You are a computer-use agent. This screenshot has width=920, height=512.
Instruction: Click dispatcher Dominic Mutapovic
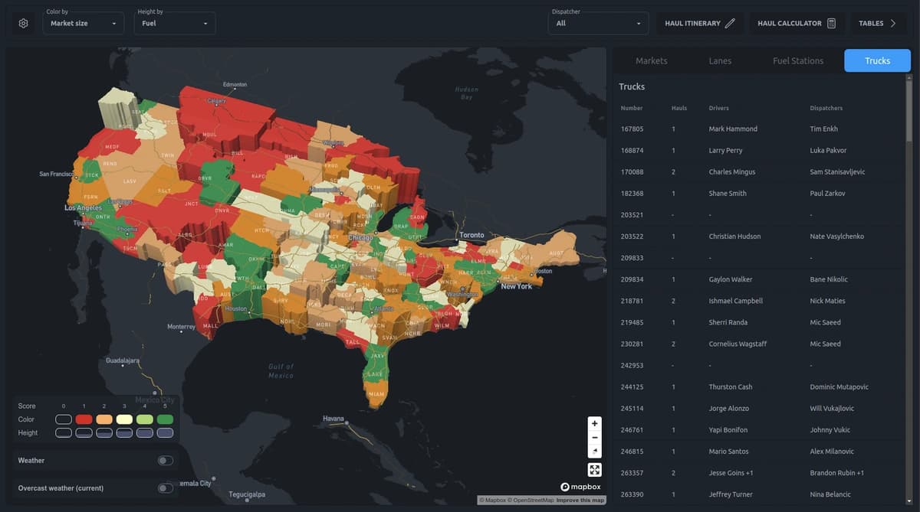(x=839, y=387)
